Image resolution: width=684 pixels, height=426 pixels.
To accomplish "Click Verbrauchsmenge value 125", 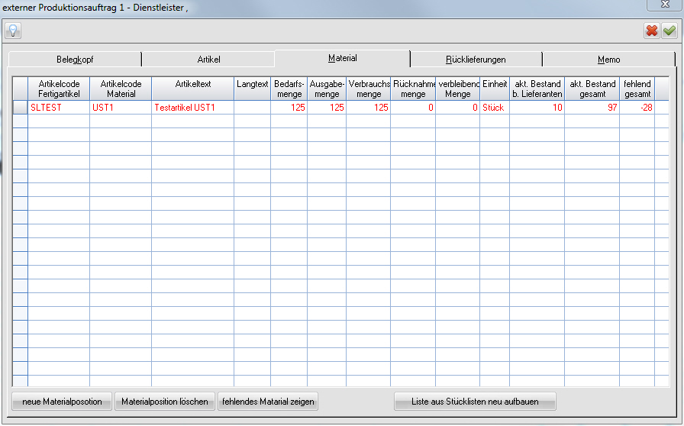I will pos(368,108).
